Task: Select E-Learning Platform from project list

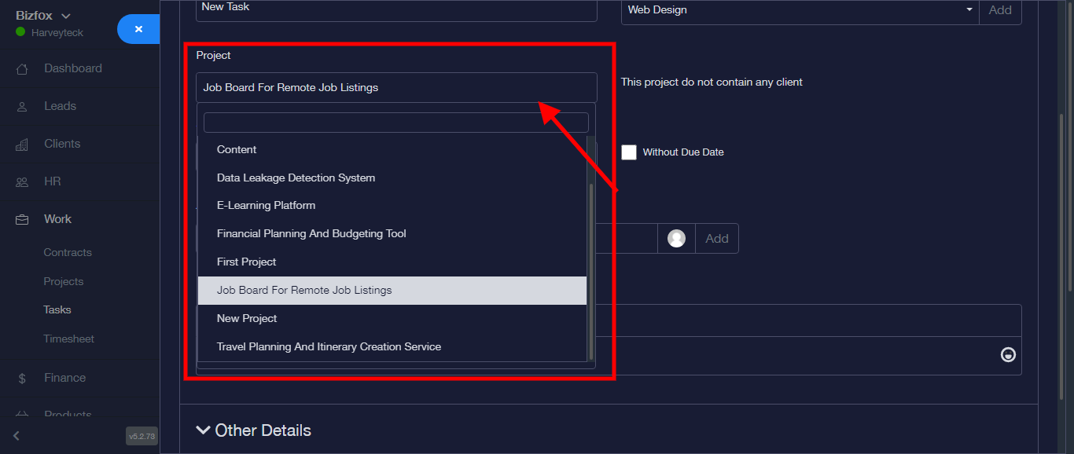Action: (x=266, y=206)
